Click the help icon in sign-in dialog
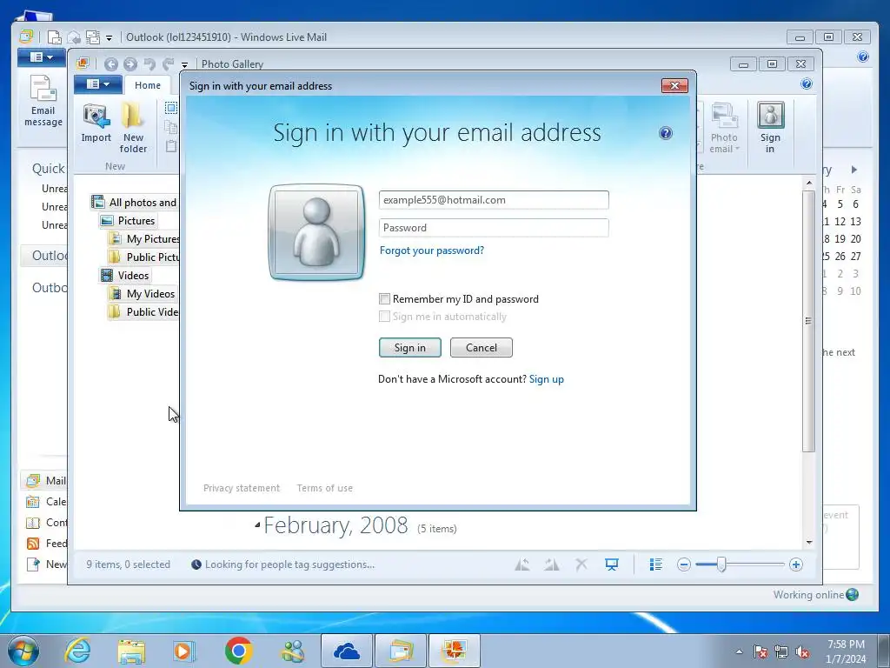The width and height of the screenshot is (890, 668). tap(665, 133)
